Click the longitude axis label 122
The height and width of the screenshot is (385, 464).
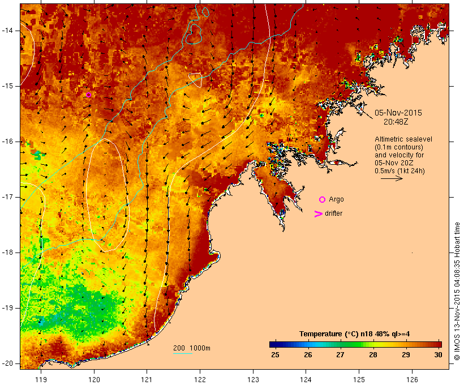pos(200,379)
